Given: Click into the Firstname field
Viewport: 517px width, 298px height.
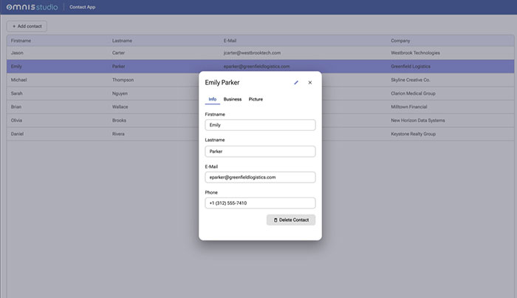Looking at the screenshot, I should tap(260, 125).
